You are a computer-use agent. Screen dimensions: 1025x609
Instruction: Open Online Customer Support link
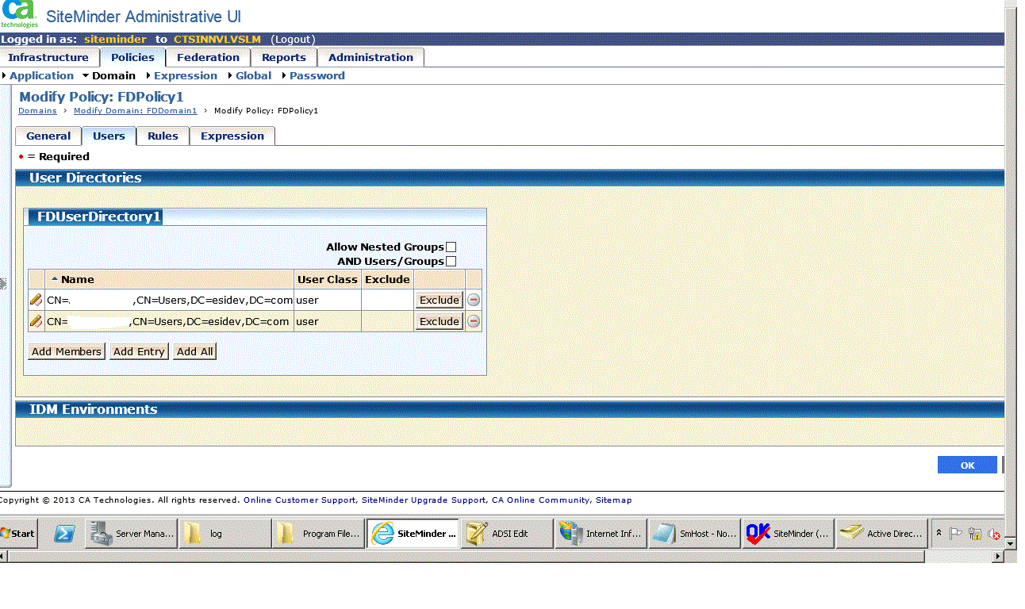300,500
